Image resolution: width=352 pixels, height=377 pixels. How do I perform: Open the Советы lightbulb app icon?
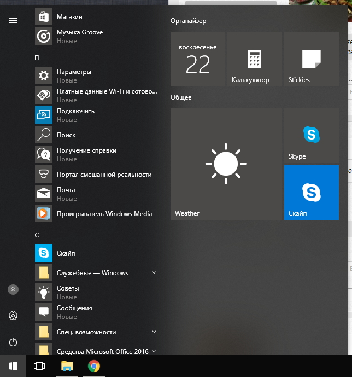click(x=44, y=292)
